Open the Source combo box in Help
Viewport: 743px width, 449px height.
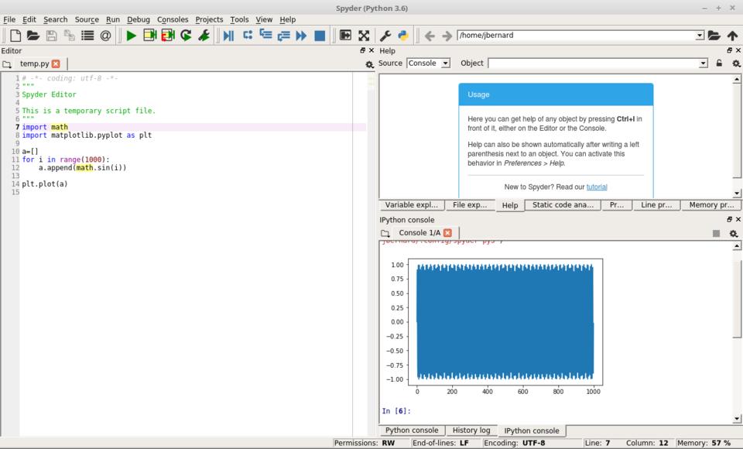428,63
